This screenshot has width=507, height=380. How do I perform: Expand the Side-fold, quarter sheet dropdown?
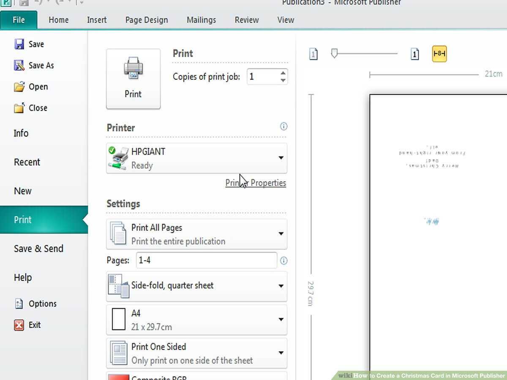(281, 286)
